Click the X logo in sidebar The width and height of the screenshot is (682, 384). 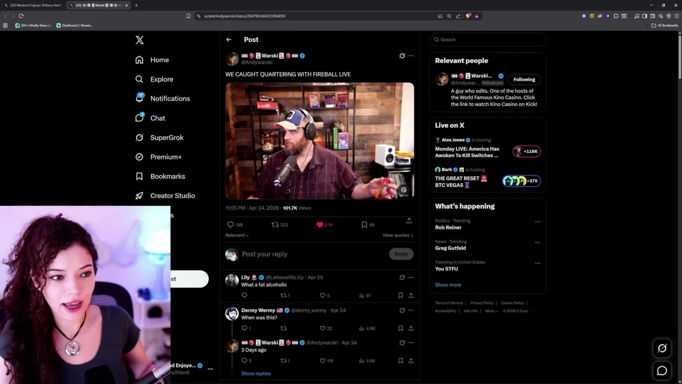(x=140, y=40)
